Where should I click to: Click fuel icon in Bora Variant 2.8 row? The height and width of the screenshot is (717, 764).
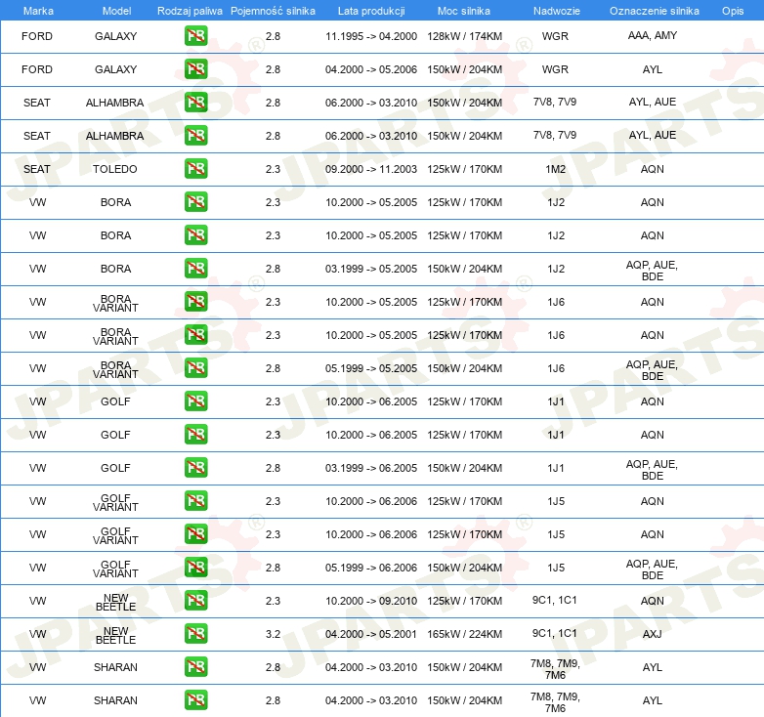click(195, 368)
